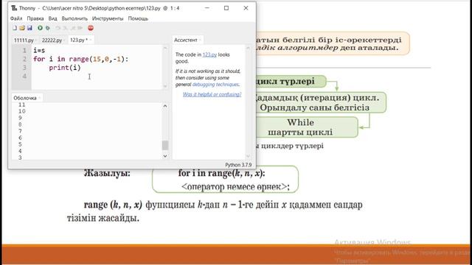Click the editor scrollbar down arrow

tap(165, 86)
